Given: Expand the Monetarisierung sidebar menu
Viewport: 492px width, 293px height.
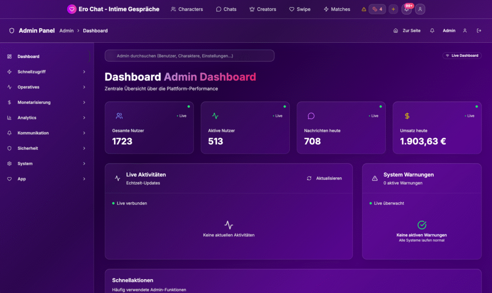Looking at the screenshot, I should pyautogui.click(x=47, y=102).
